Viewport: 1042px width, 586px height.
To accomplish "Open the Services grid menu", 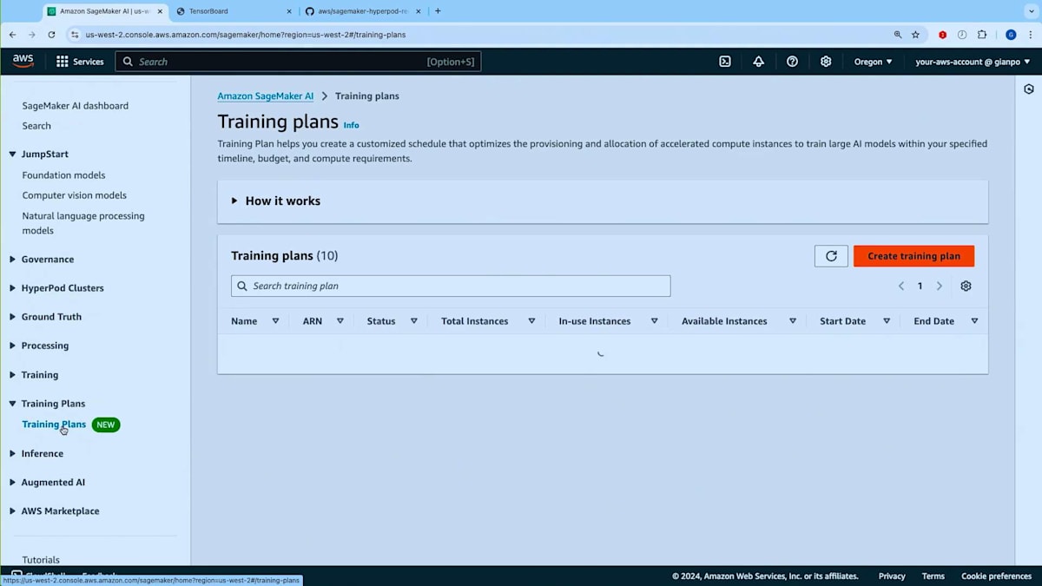I will (80, 62).
